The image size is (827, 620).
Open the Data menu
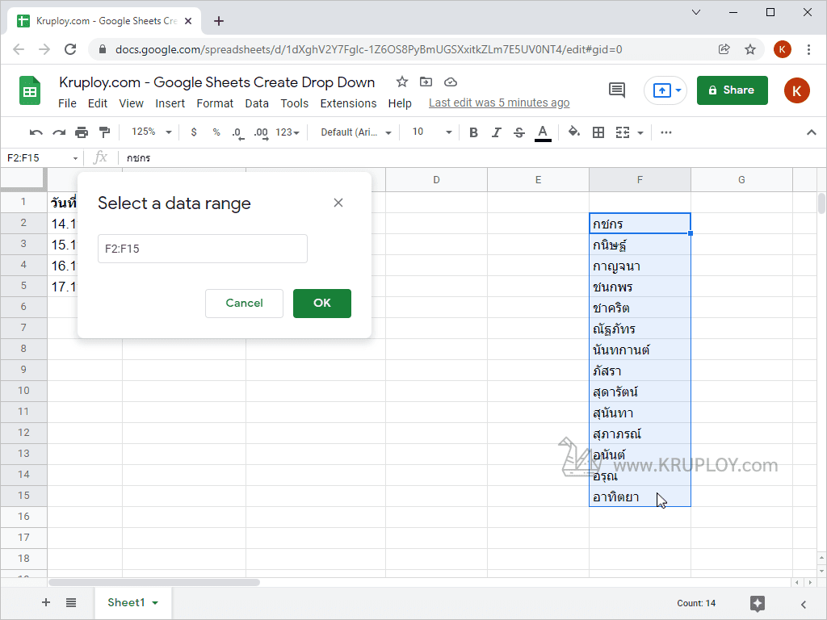click(257, 103)
